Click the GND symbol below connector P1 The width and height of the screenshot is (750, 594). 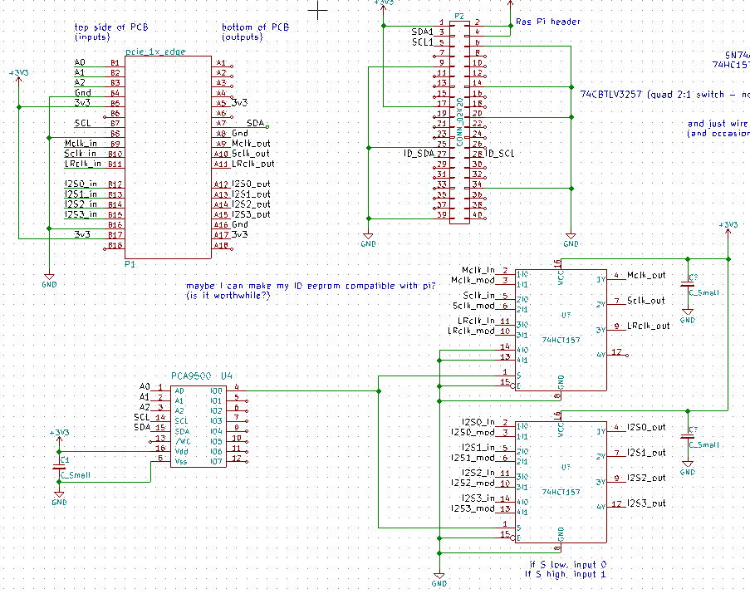click(49, 280)
